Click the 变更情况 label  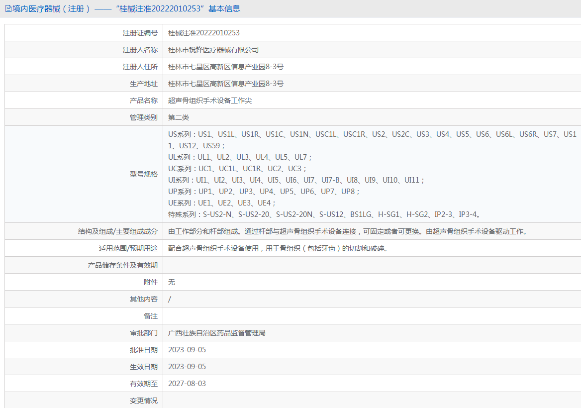[x=143, y=401]
